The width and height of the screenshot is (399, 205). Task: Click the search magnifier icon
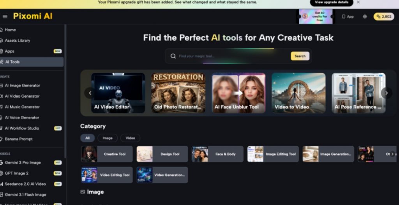point(173,56)
